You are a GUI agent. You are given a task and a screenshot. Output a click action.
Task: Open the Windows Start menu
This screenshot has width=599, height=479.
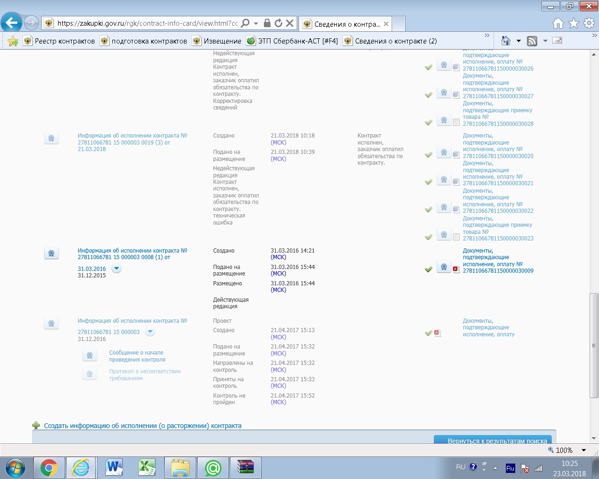[x=16, y=468]
